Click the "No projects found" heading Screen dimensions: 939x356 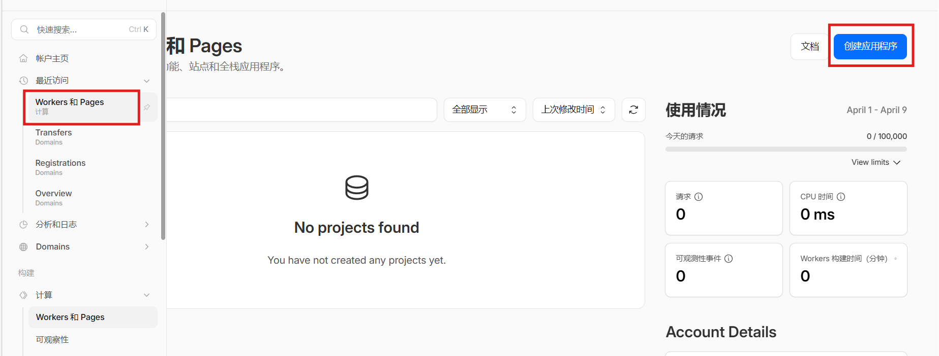(x=357, y=228)
